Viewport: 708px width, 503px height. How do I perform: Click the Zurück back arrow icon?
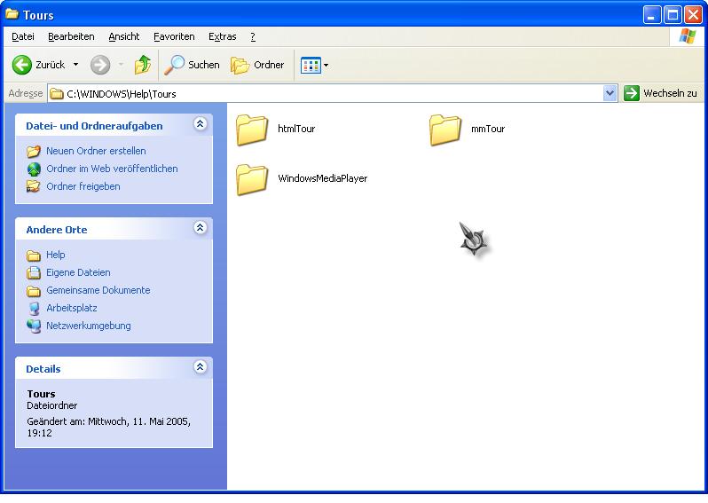(x=22, y=65)
